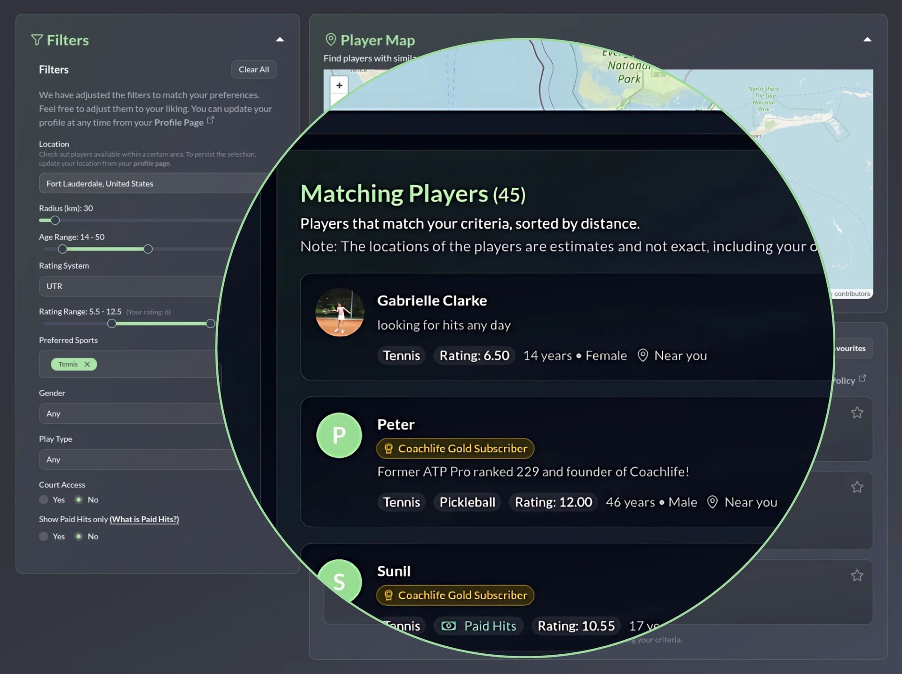Click the location pin icon beside Player Map
This screenshot has width=903, height=674.
(x=332, y=40)
